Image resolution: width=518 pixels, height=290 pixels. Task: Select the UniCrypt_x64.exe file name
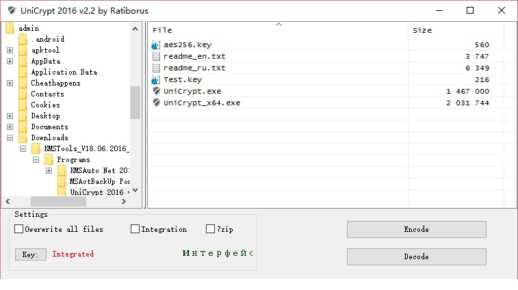coord(202,103)
